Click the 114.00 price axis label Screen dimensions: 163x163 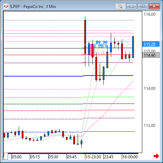click(150, 89)
